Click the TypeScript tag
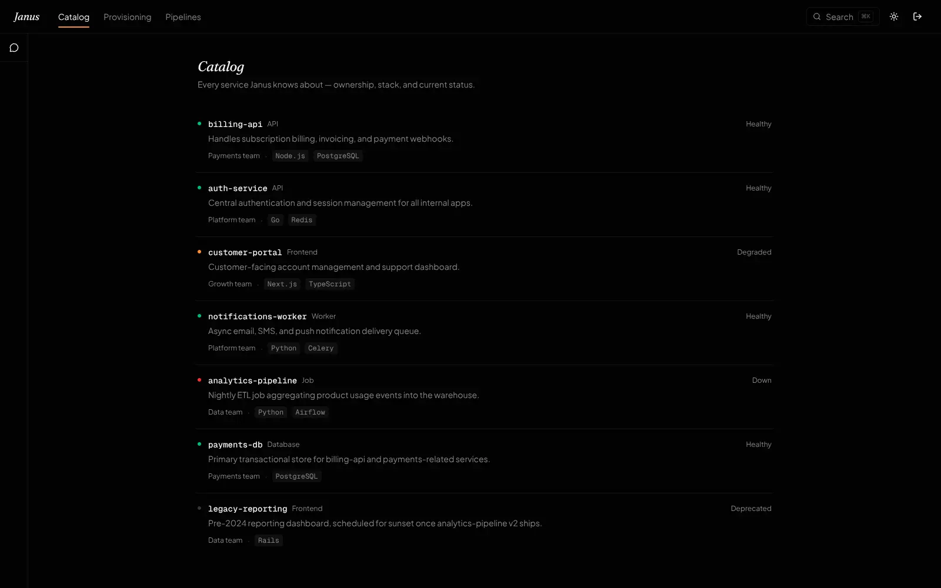 tap(330, 284)
